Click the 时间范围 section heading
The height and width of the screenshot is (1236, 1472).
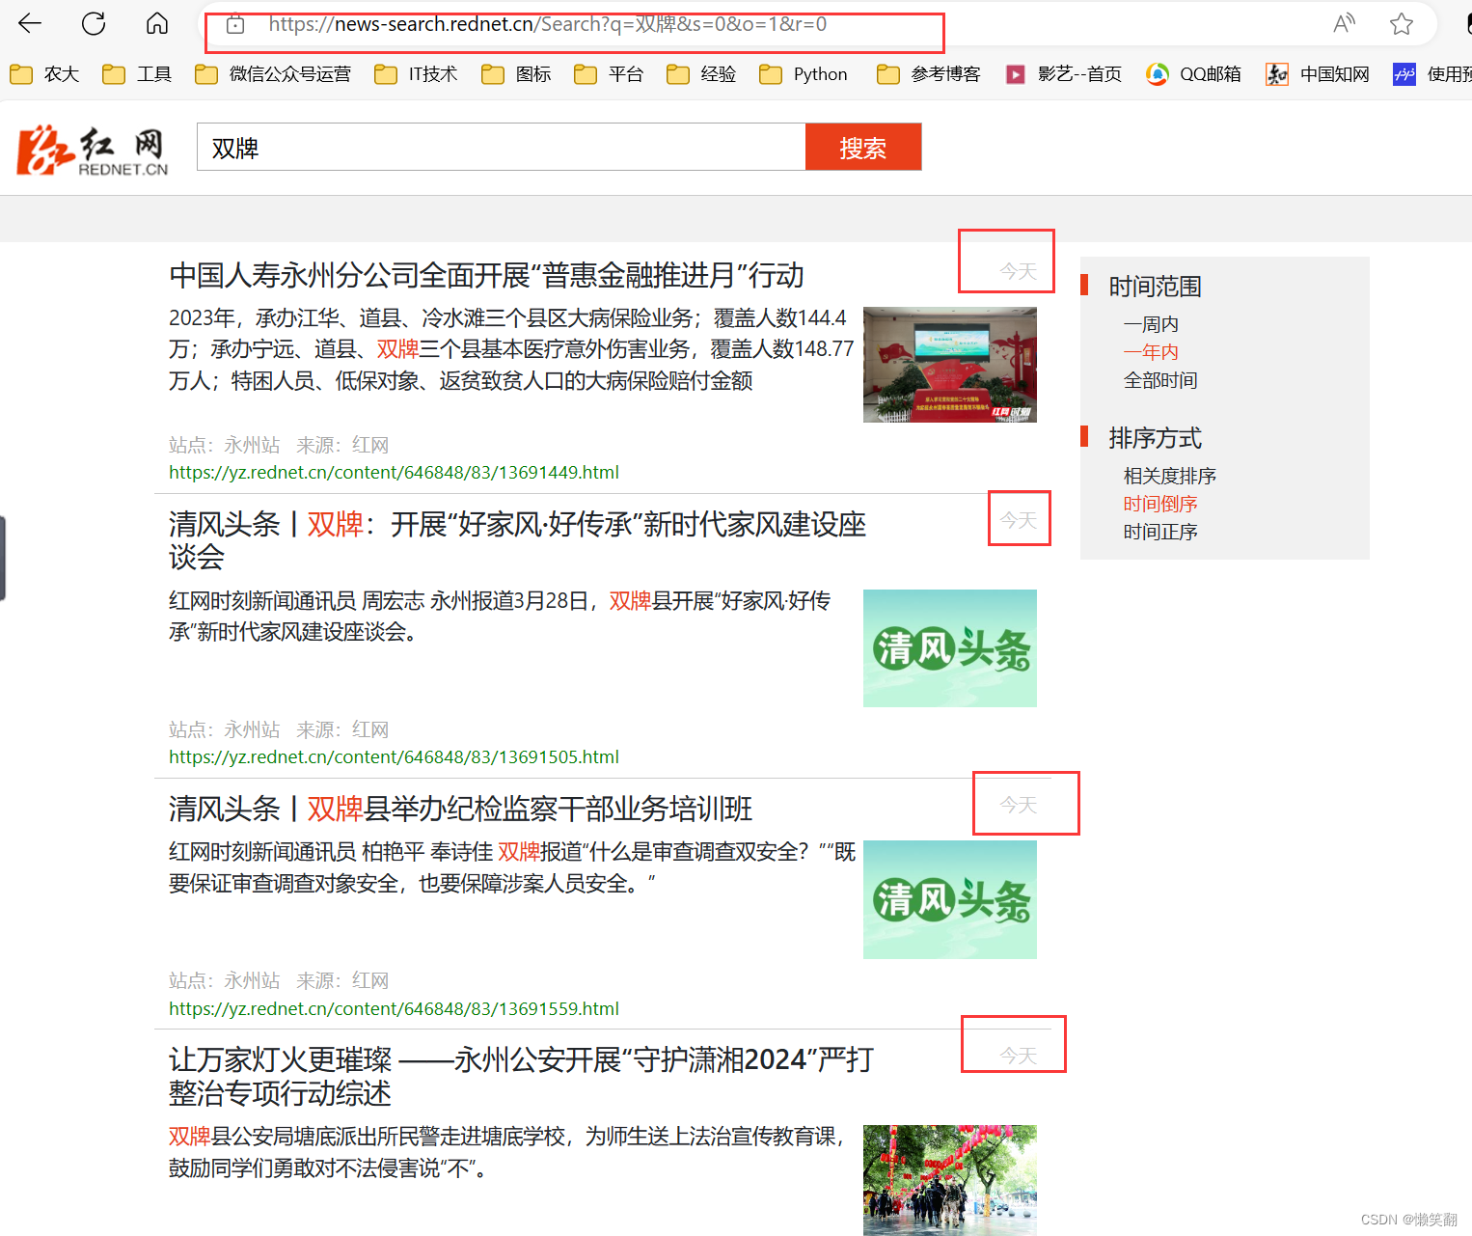point(1155,287)
